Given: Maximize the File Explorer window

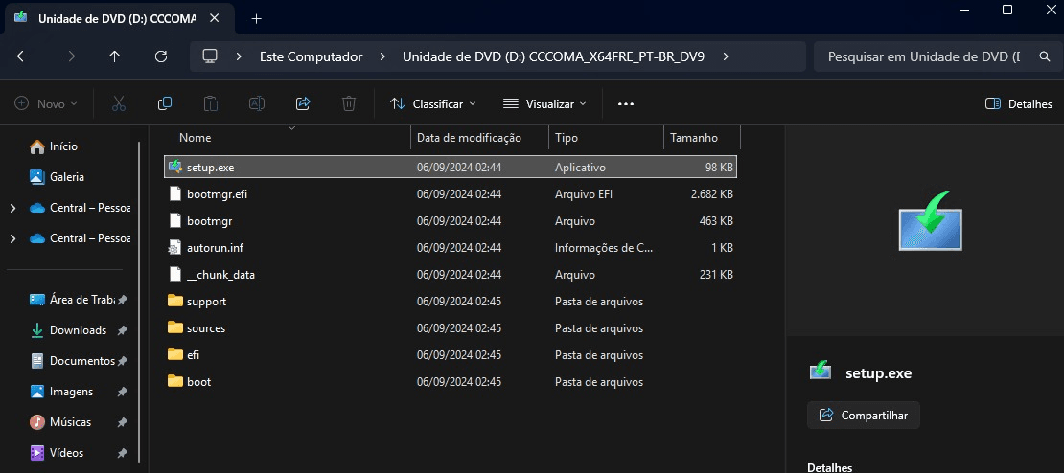Looking at the screenshot, I should click(x=1007, y=10).
